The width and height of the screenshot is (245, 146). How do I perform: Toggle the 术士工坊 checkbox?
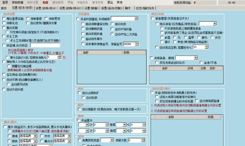[x=4, y=36]
